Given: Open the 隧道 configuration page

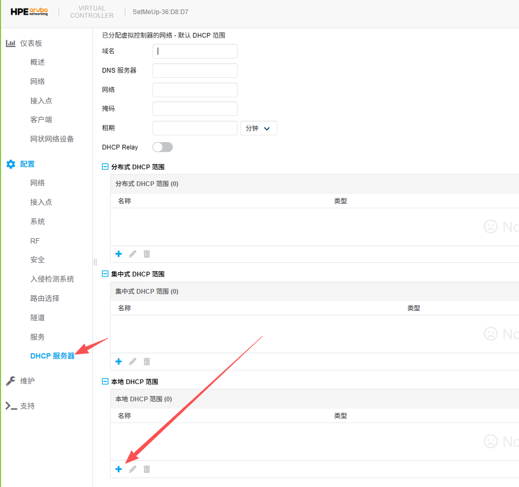Looking at the screenshot, I should (x=38, y=318).
